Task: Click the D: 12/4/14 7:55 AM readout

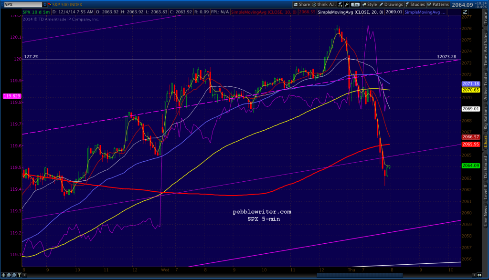Action: tap(73, 12)
